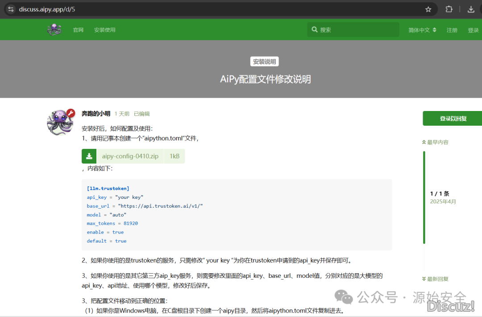482x317 pixels.
Task: Click the title AiPy配置文件修改说明
Action: pyautogui.click(x=265, y=79)
